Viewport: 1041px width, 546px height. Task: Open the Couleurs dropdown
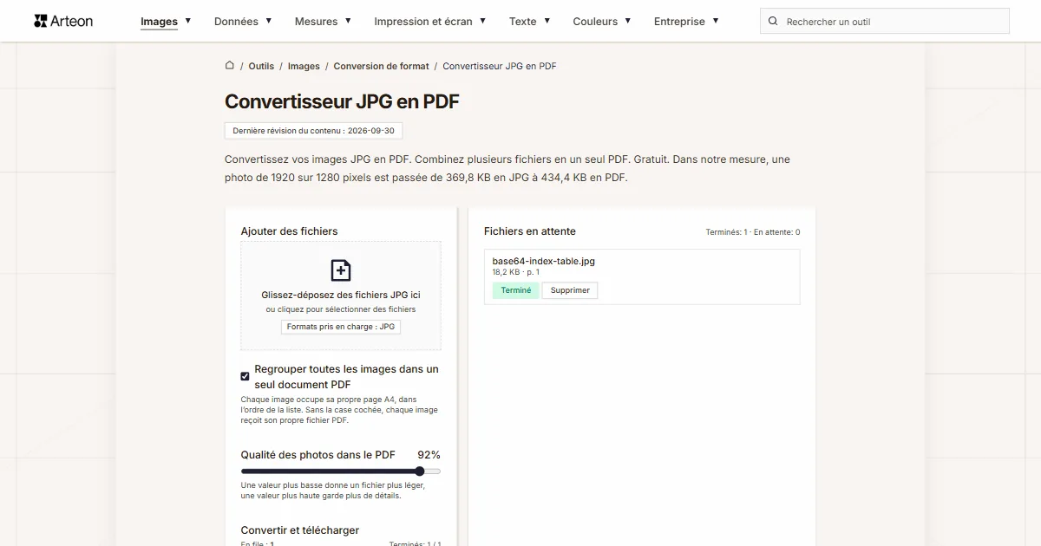point(602,22)
